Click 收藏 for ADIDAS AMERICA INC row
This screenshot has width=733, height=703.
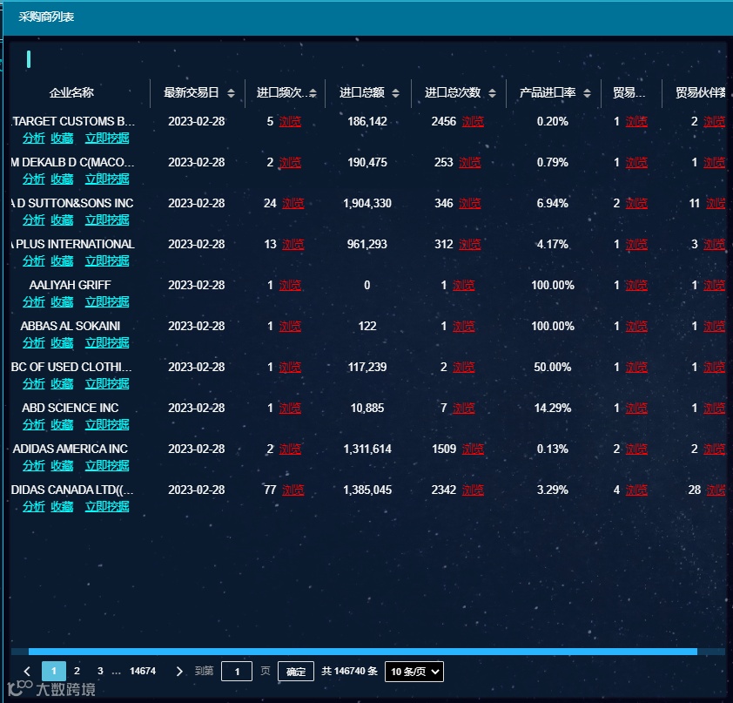click(x=62, y=465)
